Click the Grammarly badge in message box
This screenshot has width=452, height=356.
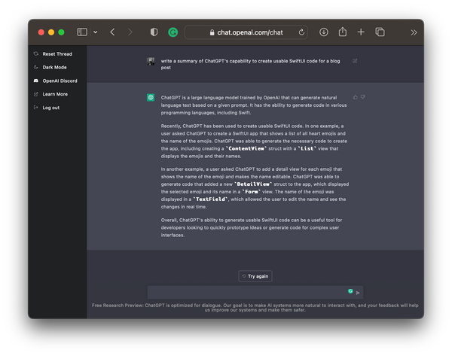(350, 291)
